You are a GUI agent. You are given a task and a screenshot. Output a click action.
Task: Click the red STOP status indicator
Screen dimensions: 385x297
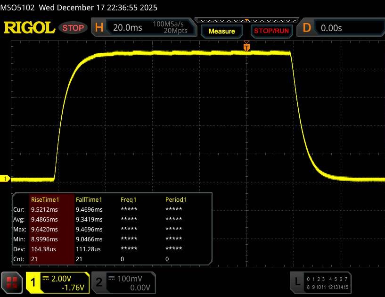tap(74, 28)
